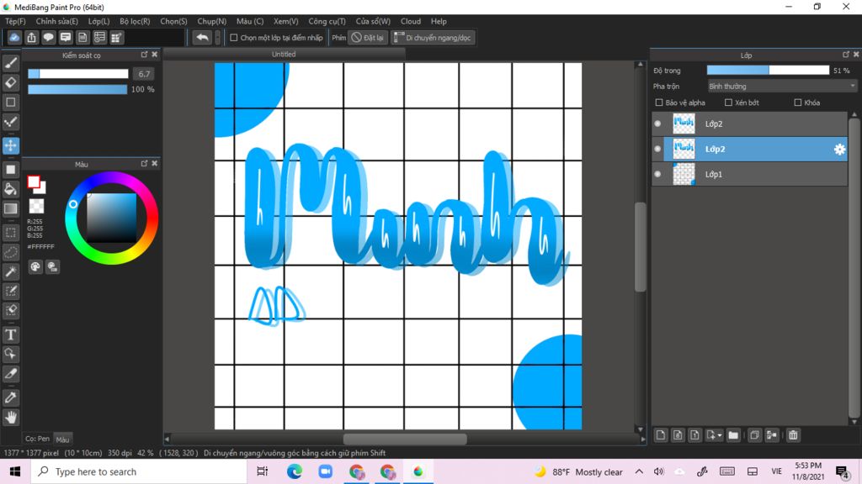Viewport: 862px width, 484px height.
Task: Select the Brush tool in the toolbar
Action: [x=10, y=63]
